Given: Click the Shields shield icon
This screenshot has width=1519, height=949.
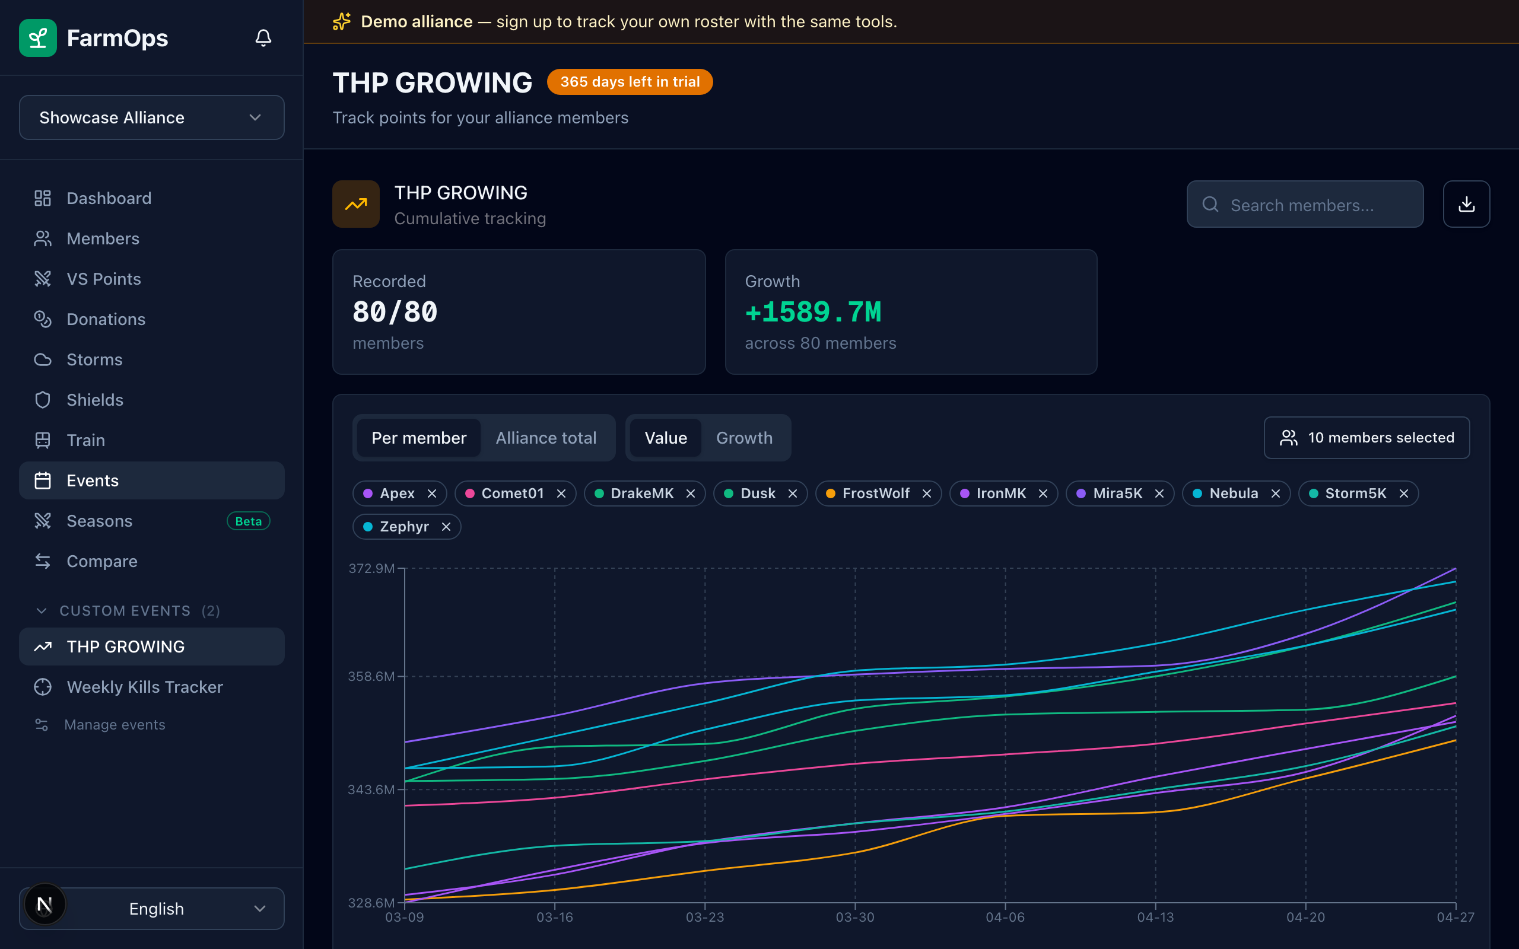Looking at the screenshot, I should [x=43, y=400].
